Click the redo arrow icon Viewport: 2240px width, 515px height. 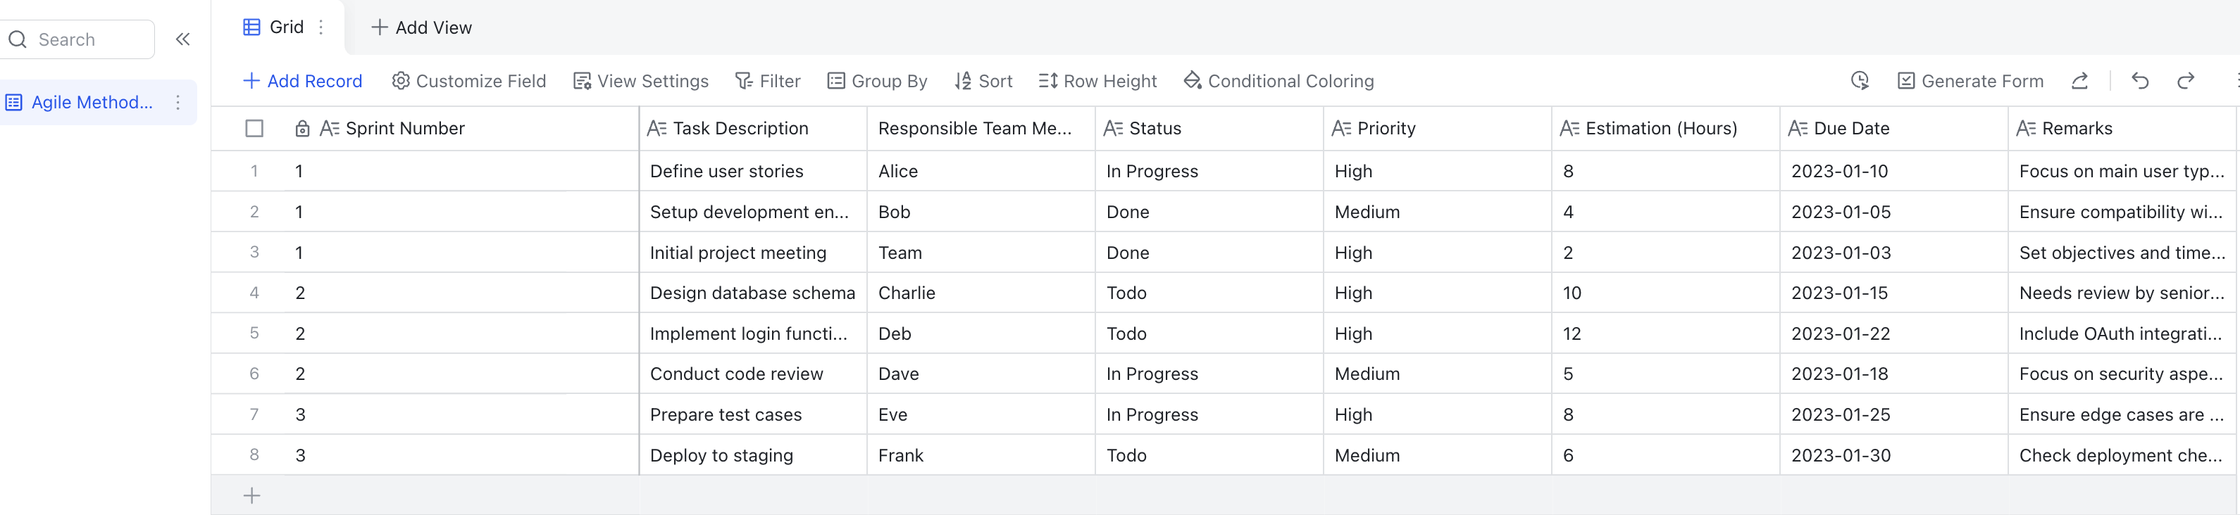point(2185,81)
